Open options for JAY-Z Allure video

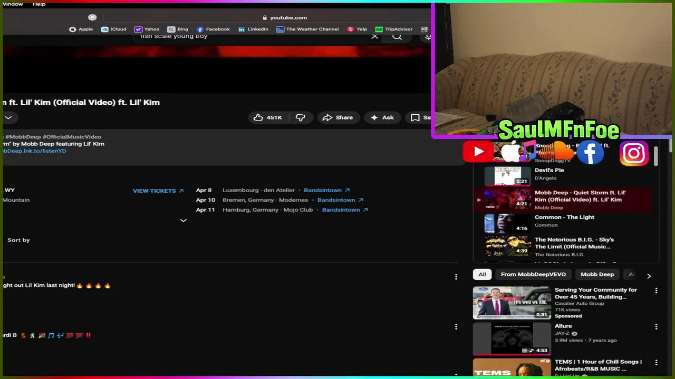656,327
